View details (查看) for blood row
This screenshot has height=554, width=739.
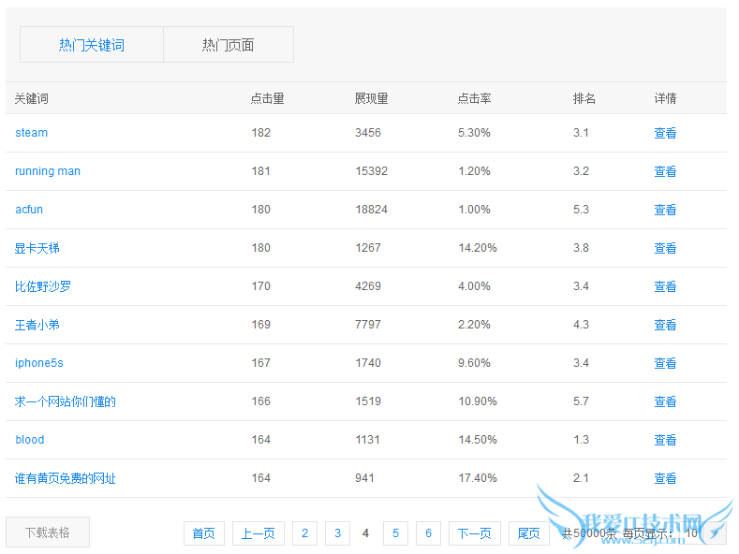[x=665, y=440]
